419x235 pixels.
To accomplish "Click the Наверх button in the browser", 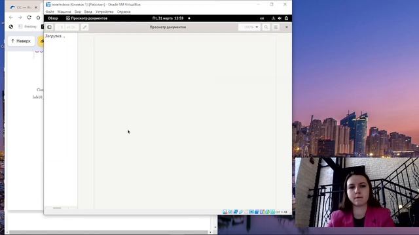I will click(21, 41).
